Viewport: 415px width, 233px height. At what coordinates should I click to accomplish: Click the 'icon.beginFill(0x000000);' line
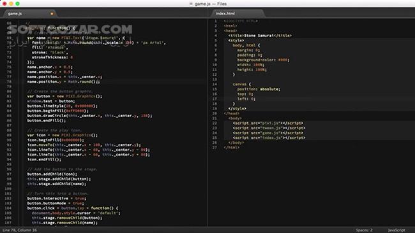pyautogui.click(x=56, y=140)
